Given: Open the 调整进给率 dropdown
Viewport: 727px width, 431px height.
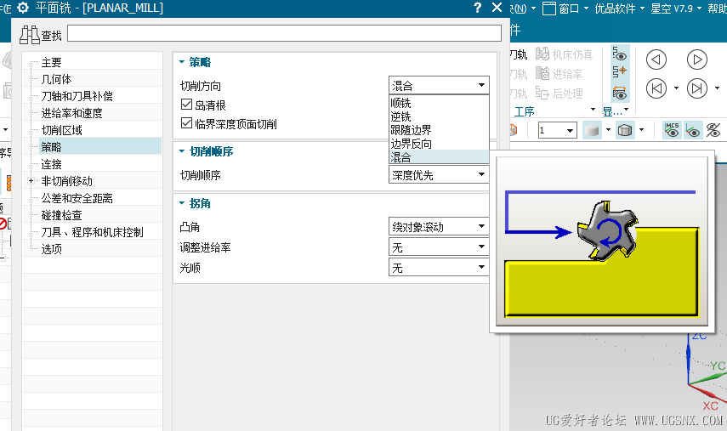Looking at the screenshot, I should click(x=439, y=247).
